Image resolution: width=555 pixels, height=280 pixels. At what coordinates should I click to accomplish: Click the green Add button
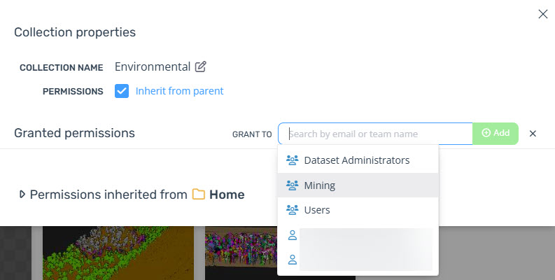point(496,134)
